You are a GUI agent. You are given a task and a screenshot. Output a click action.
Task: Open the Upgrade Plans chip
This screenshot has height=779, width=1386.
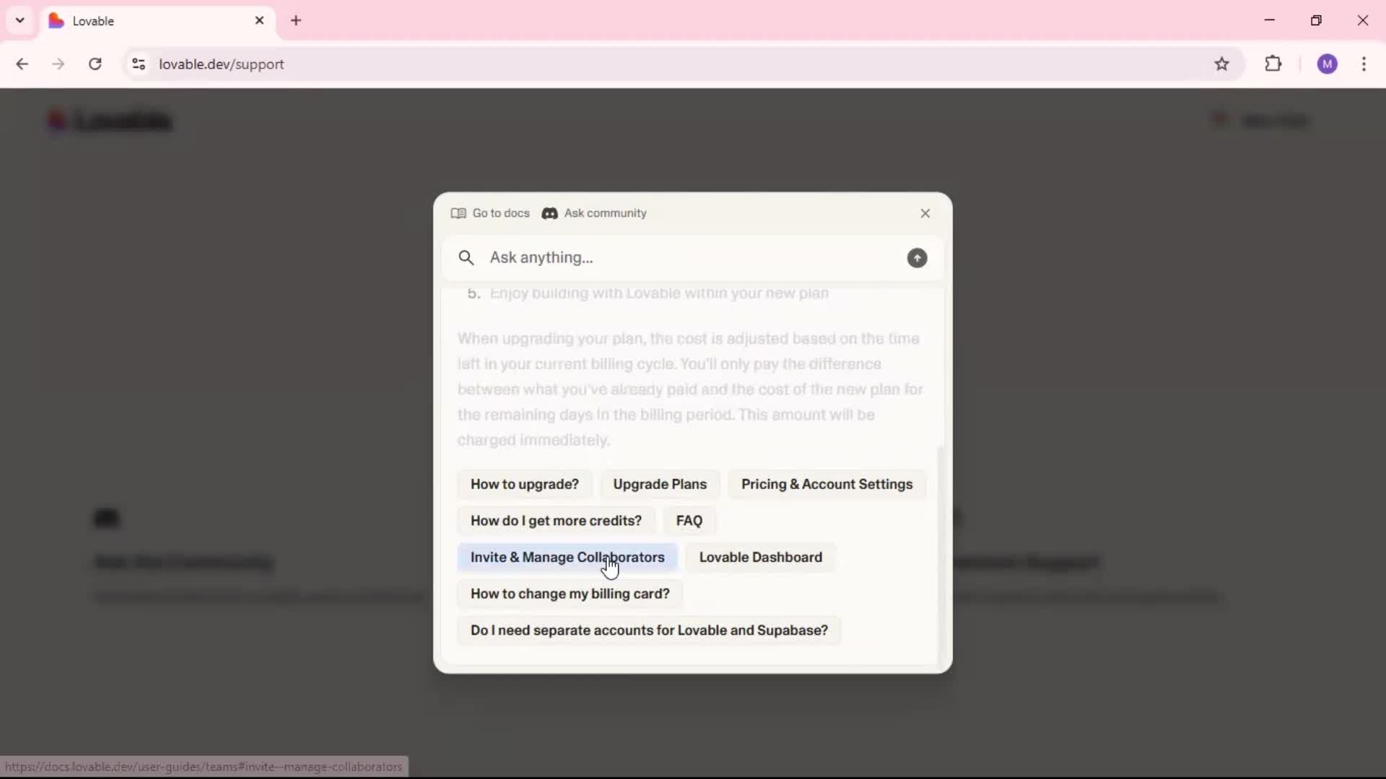click(x=660, y=484)
